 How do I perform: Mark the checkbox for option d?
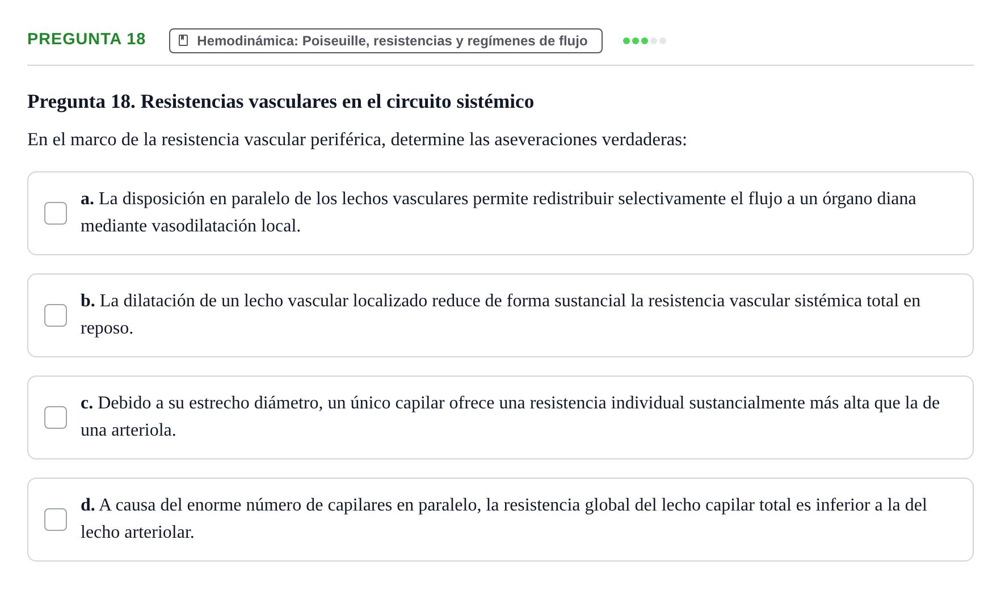[56, 520]
